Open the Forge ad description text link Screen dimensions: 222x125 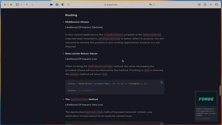click(206, 112)
